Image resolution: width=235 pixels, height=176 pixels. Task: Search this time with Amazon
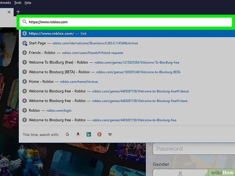[x=78, y=134]
